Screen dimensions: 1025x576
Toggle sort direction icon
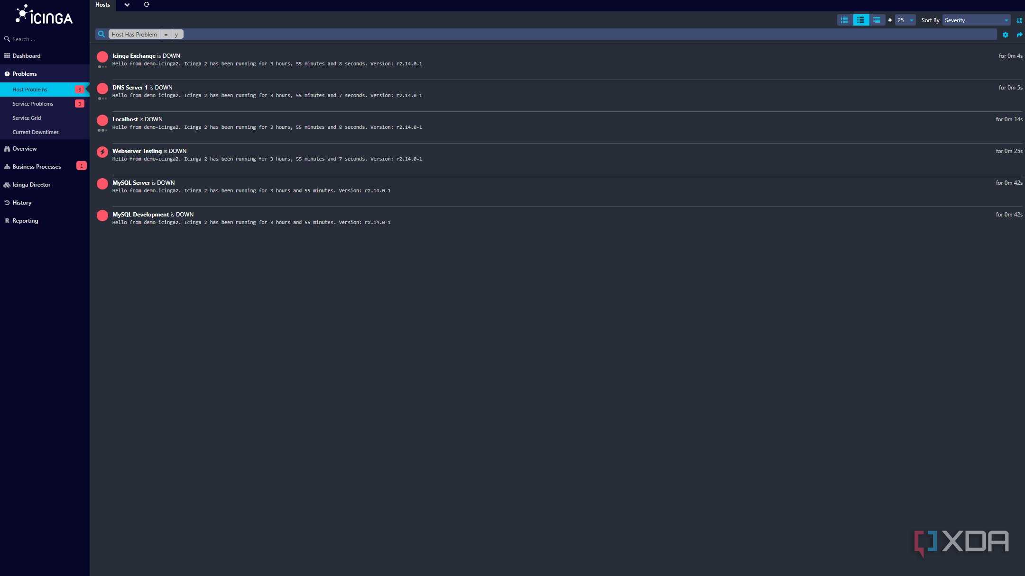[x=1019, y=20]
